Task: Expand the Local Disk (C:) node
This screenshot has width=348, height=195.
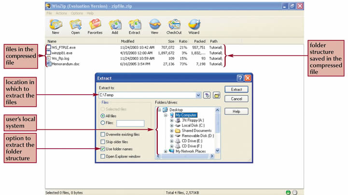Action: click(171, 125)
